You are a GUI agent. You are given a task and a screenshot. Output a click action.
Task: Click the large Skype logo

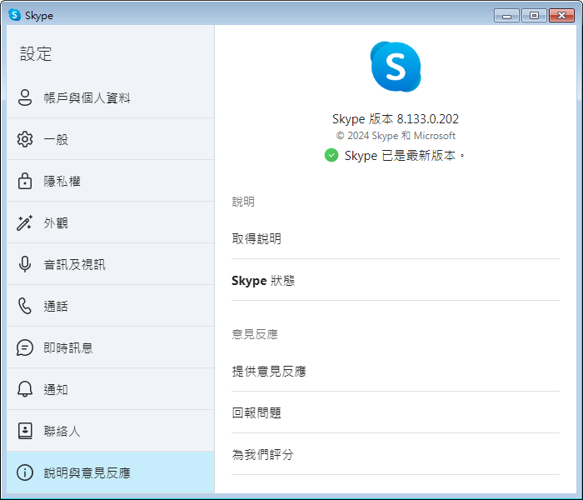396,67
